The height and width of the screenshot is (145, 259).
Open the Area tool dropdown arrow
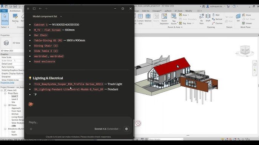coord(188,15)
